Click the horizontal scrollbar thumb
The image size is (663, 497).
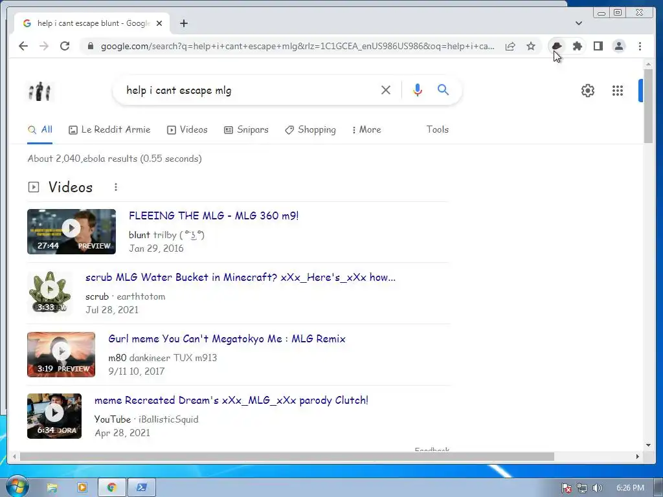pyautogui.click(x=287, y=456)
